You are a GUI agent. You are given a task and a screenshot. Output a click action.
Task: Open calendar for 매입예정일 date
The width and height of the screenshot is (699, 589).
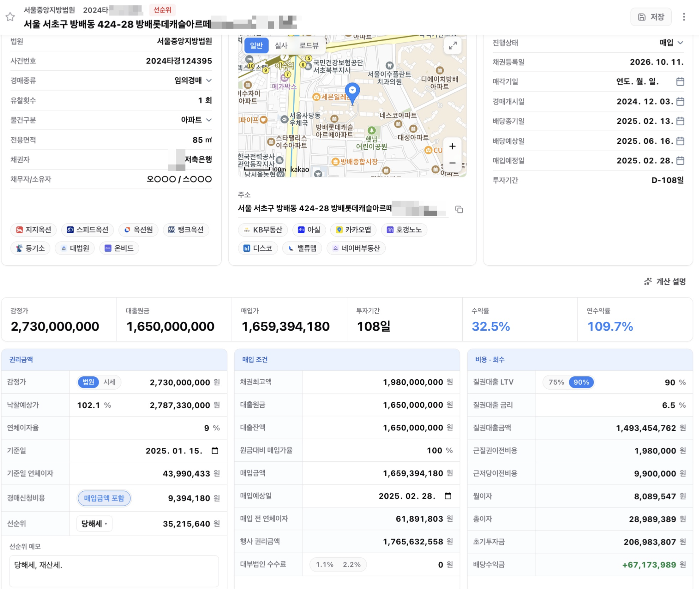[680, 160]
